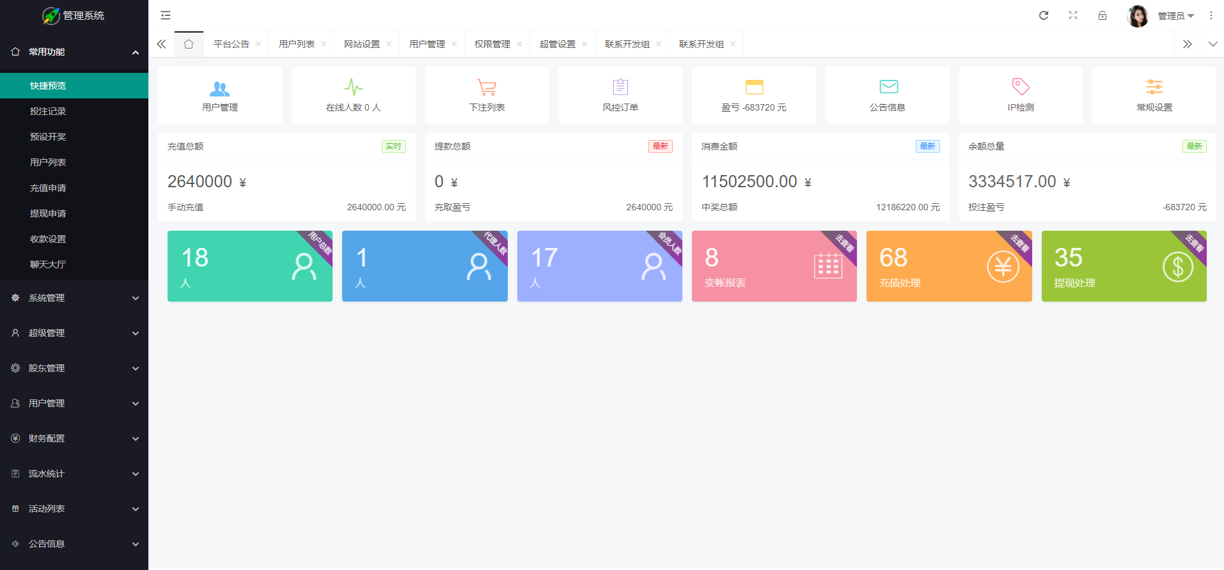Toggle fullscreen mode icon
The image size is (1224, 570).
(1073, 15)
